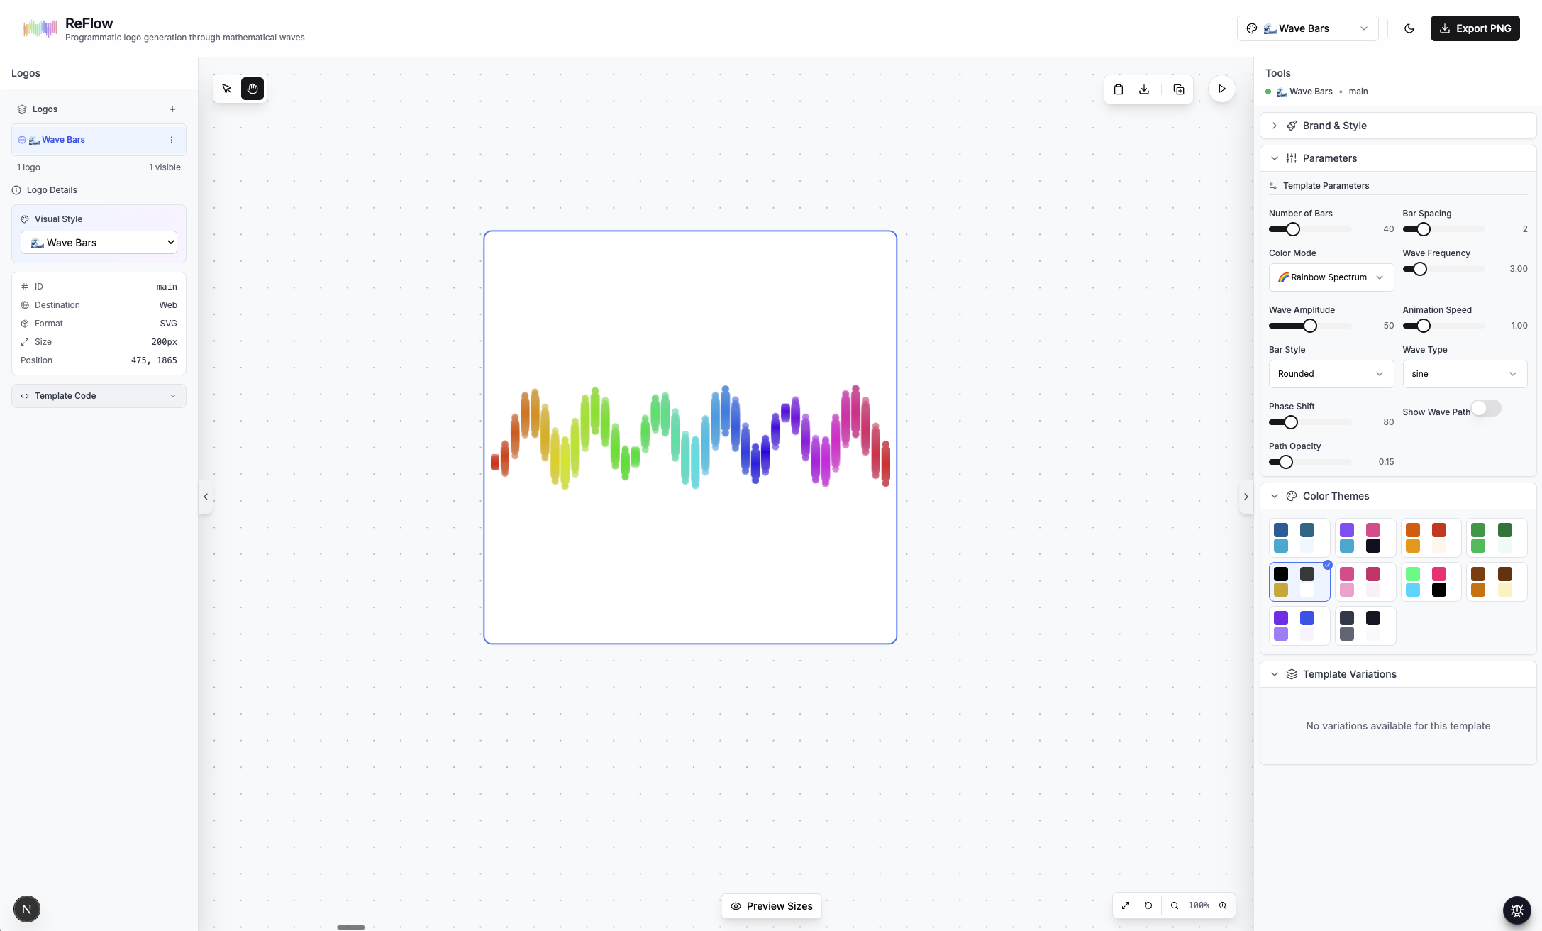
Task: Open the Wave Type dropdown
Action: [1464, 374]
